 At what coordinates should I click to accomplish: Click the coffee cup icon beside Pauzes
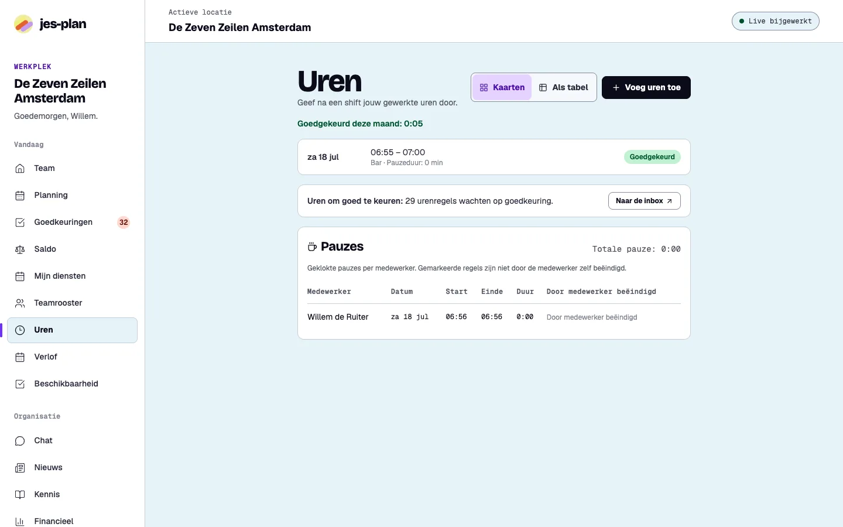click(312, 247)
